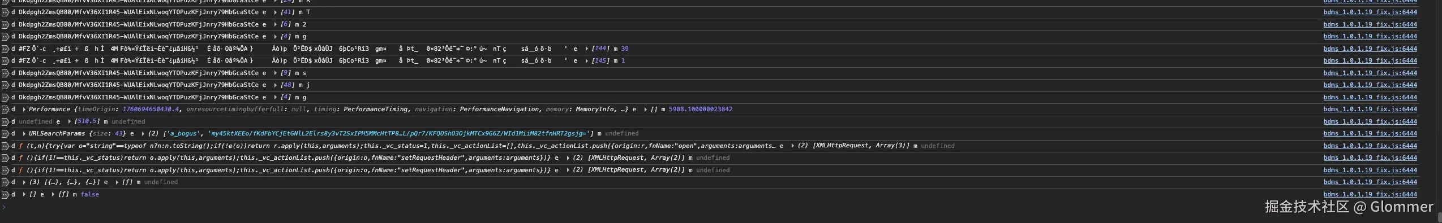The image size is (1442, 223).
Task: Click the log icon of the Performance row
Action: coord(5,109)
